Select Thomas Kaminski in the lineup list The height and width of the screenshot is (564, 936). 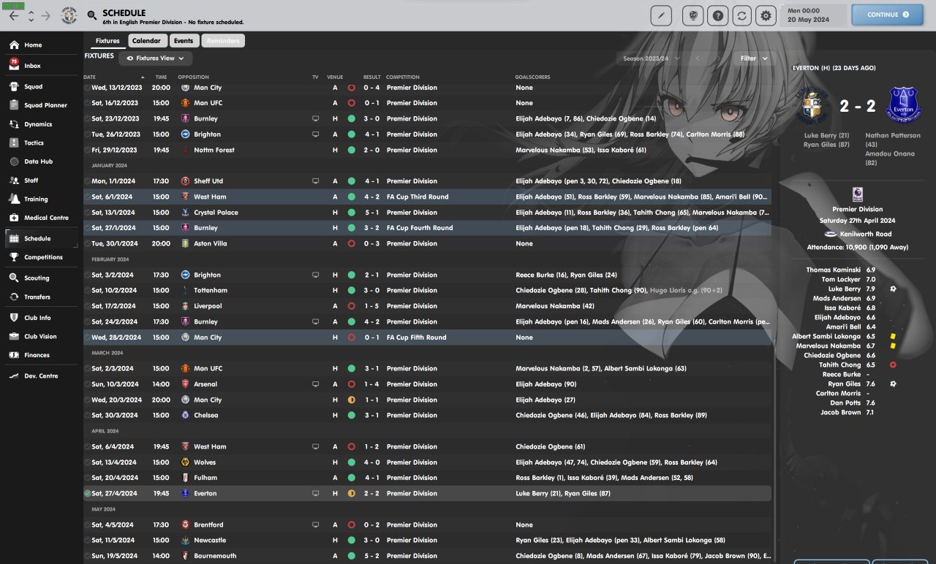pos(834,270)
